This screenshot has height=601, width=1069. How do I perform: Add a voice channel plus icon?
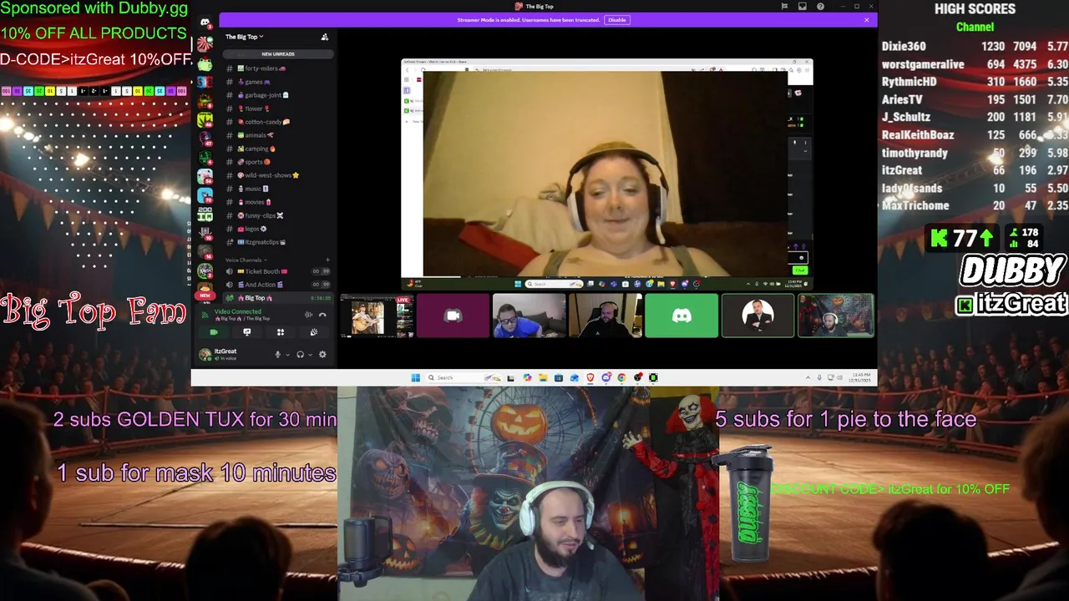pyautogui.click(x=327, y=260)
